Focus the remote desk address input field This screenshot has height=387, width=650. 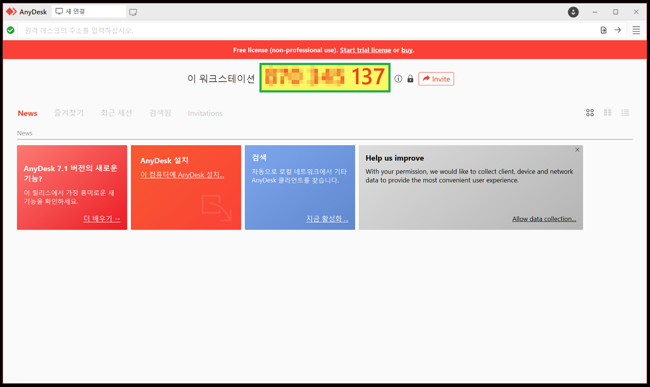pyautogui.click(x=308, y=30)
